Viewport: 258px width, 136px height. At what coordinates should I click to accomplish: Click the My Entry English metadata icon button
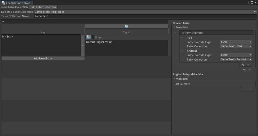click(88, 37)
